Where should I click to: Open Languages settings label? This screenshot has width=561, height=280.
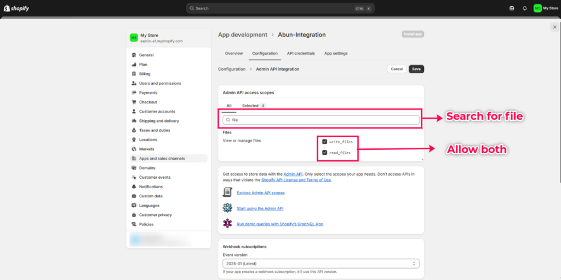(149, 206)
